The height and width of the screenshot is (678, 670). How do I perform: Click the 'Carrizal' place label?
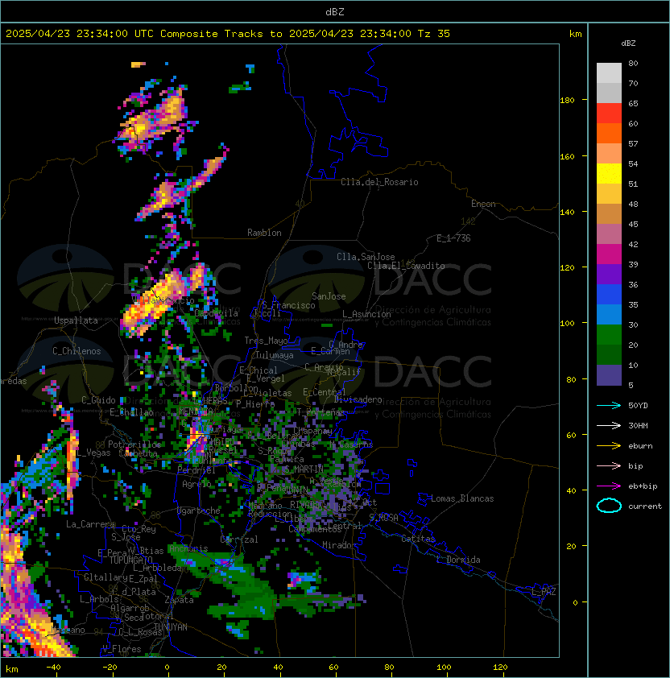coord(239,540)
